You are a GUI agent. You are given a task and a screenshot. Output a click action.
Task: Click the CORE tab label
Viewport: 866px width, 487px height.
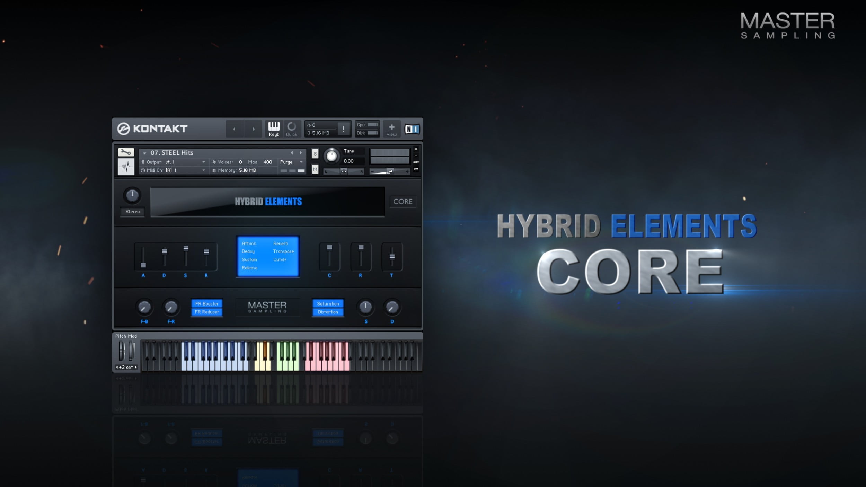click(403, 201)
